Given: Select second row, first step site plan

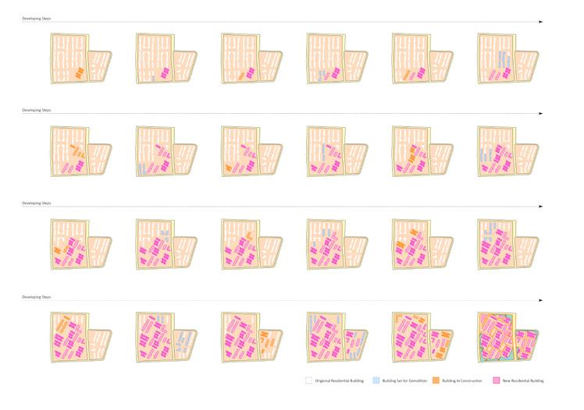Looking at the screenshot, I should click(x=81, y=151).
